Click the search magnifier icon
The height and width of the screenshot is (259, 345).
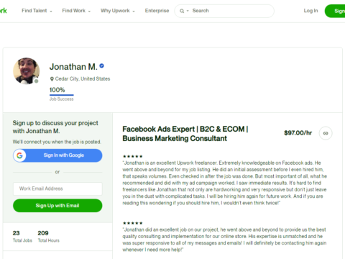[182, 11]
